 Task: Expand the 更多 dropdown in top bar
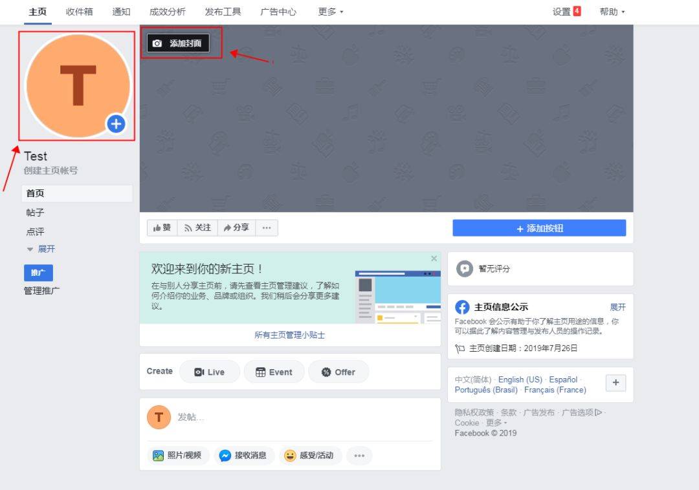tap(331, 12)
